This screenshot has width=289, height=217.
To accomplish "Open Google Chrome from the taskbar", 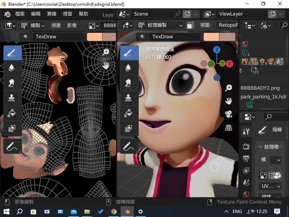I will point(113,211).
